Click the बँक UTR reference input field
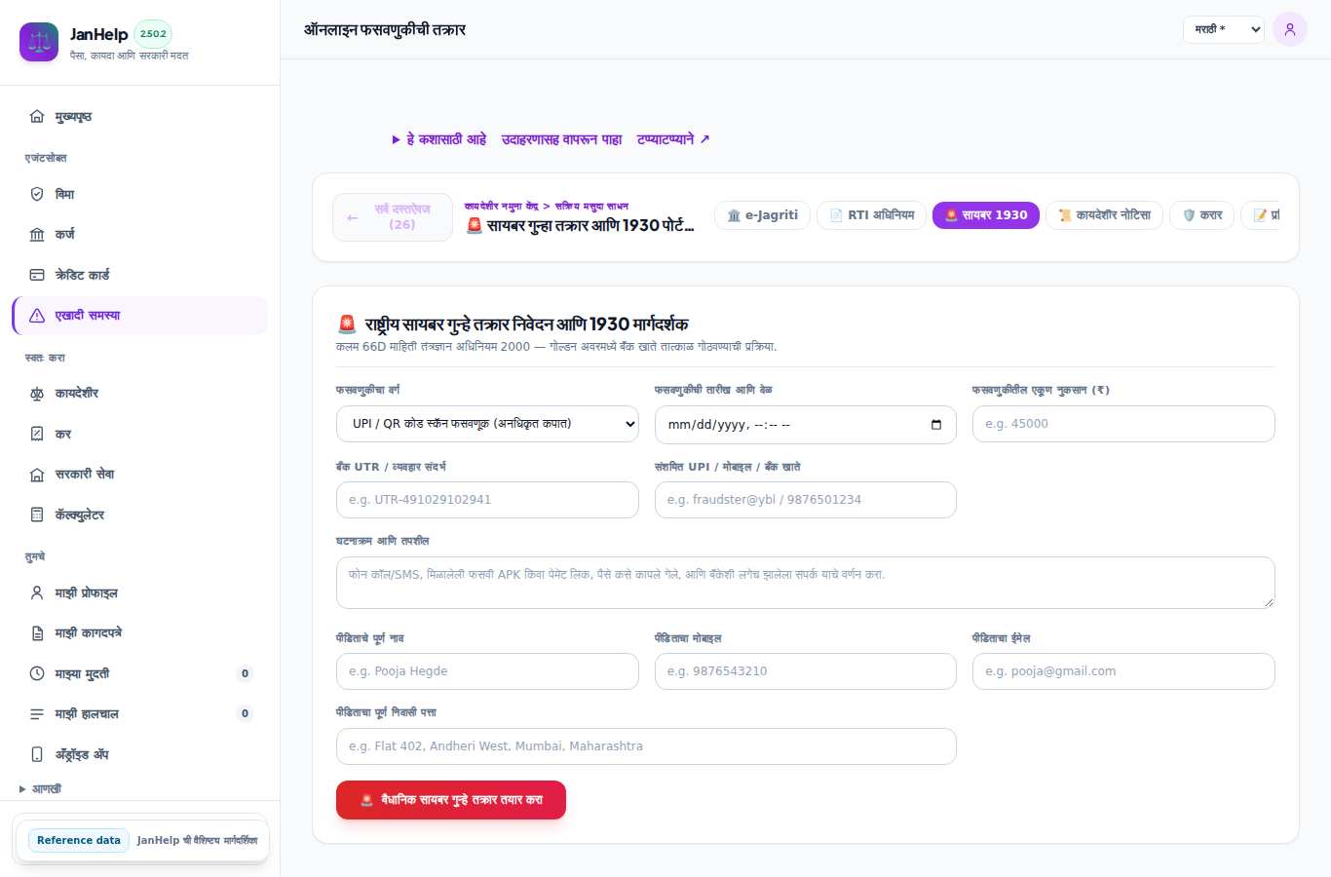 487,500
